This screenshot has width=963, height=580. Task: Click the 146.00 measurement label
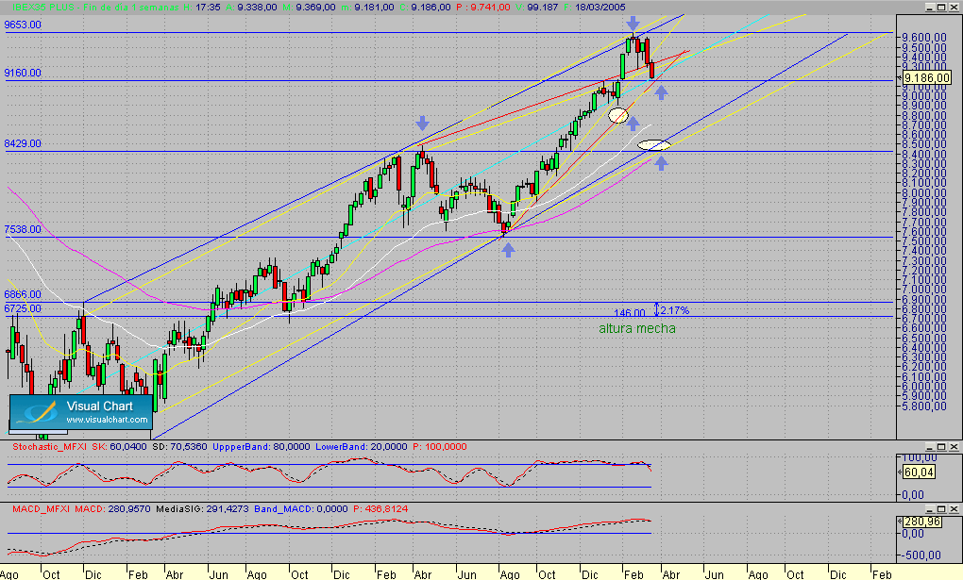pos(630,313)
